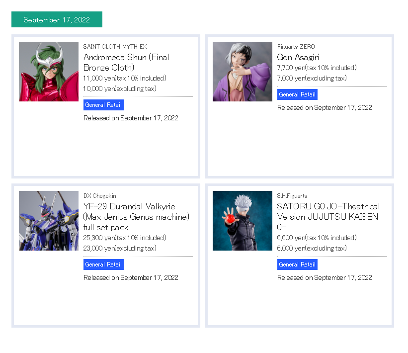This screenshot has width=408, height=353.
Task: Open the Andromeda Shun figure thumbnail
Action: [x=49, y=72]
